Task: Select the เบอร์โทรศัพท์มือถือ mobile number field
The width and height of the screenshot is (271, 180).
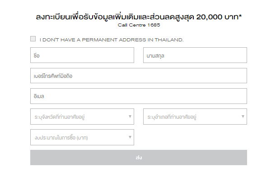Action: [x=138, y=76]
